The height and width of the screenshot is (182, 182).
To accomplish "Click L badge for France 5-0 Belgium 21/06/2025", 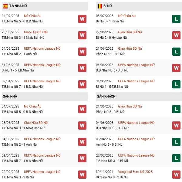I will pos(176,51).
